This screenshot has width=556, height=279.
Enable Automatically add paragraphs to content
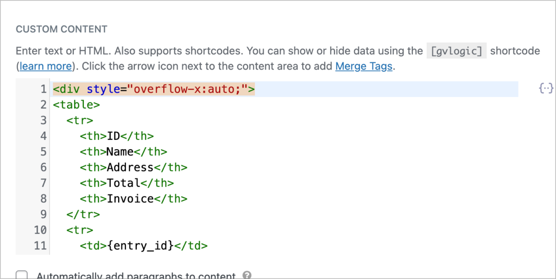tap(22, 276)
